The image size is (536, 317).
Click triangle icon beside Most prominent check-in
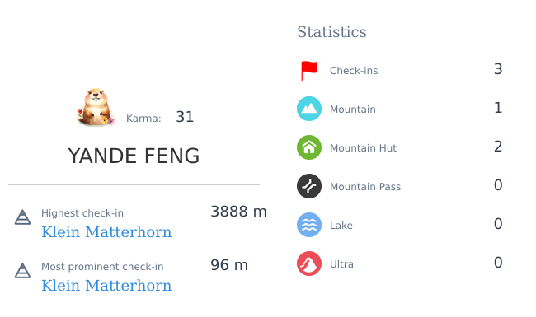(22, 271)
